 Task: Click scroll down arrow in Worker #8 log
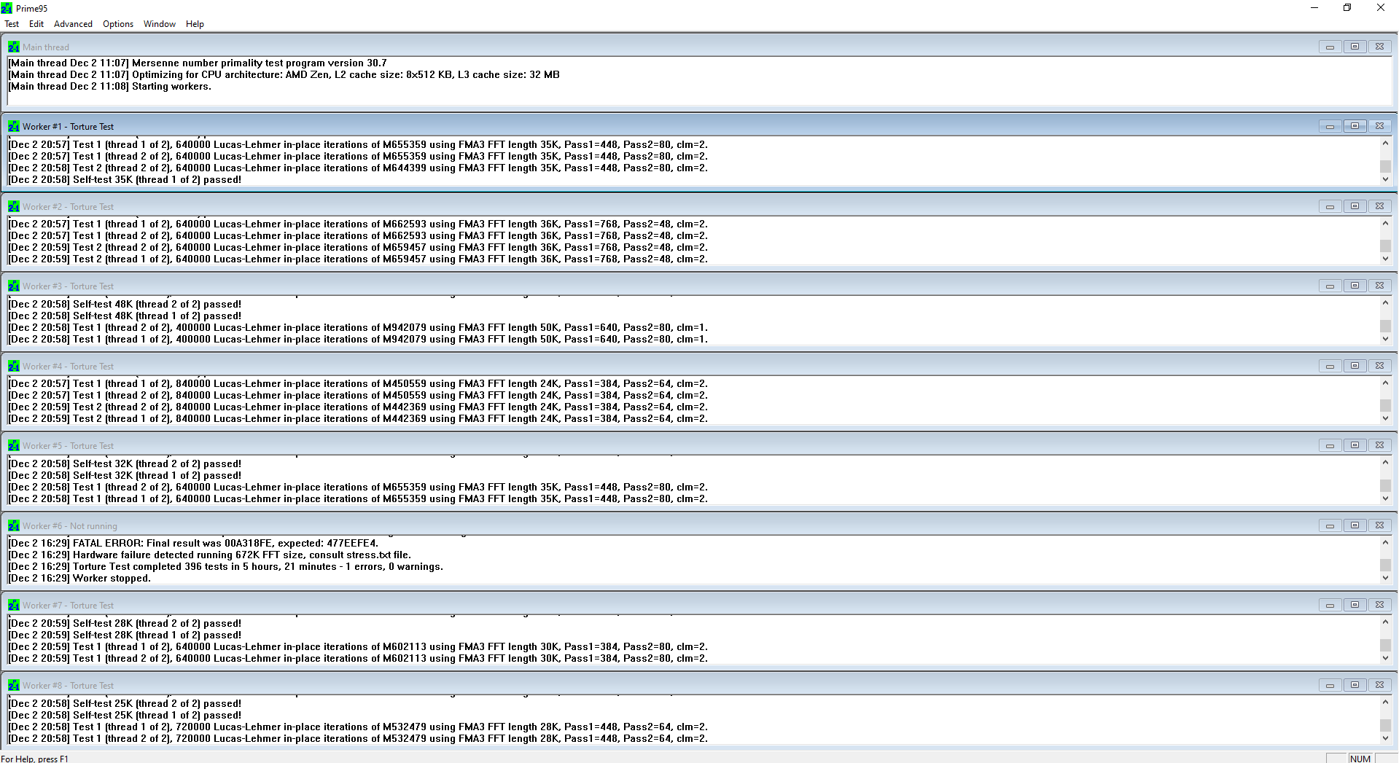(1385, 738)
